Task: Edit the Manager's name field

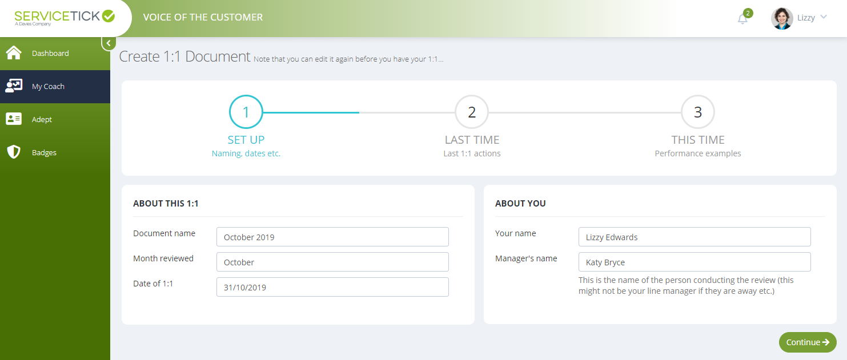Action: 695,262
